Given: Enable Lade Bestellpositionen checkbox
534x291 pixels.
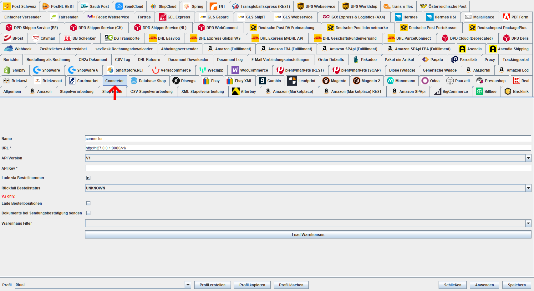Looking at the screenshot, I should click(x=89, y=203).
